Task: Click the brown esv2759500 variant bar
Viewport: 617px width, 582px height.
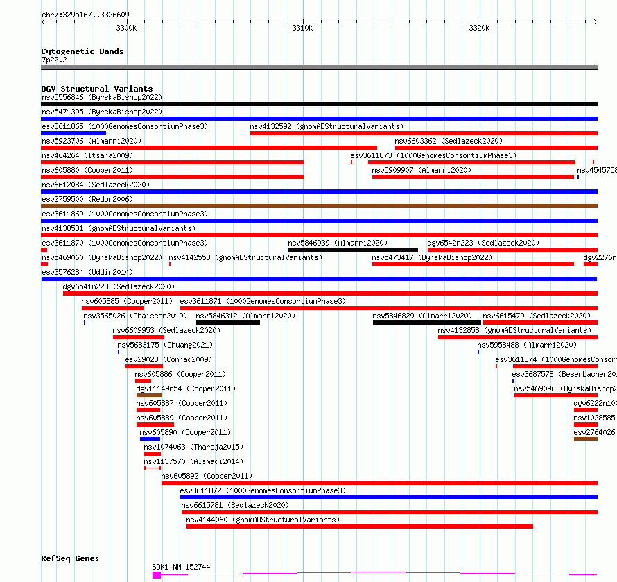Action: point(319,206)
